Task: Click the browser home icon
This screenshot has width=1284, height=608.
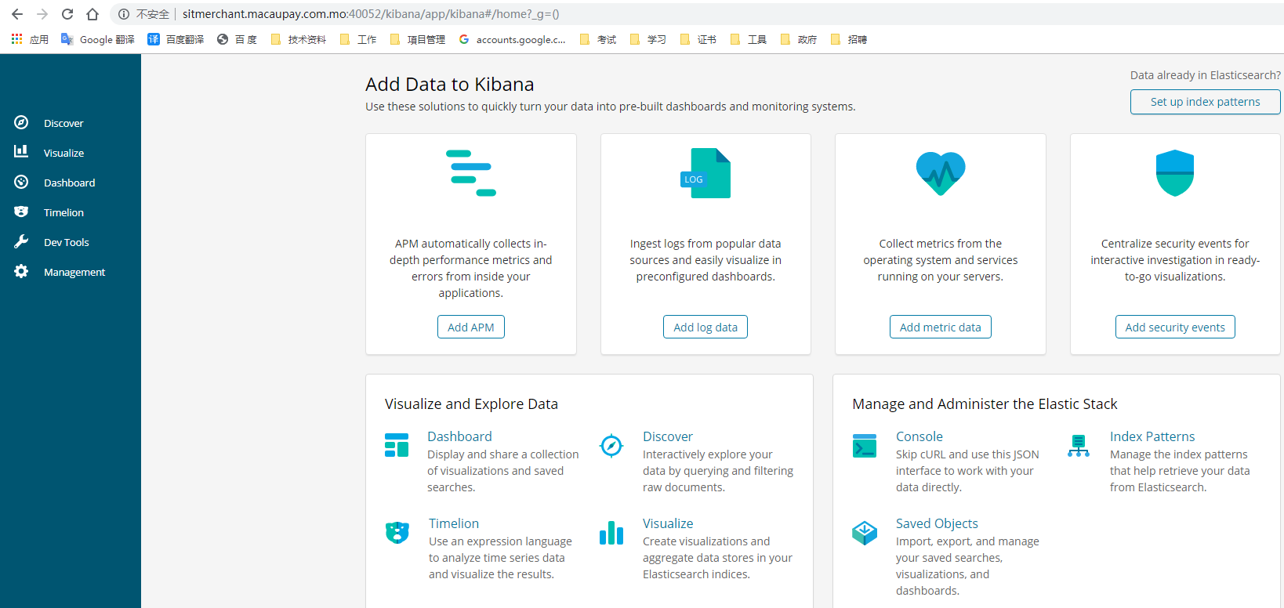Action: (92, 14)
